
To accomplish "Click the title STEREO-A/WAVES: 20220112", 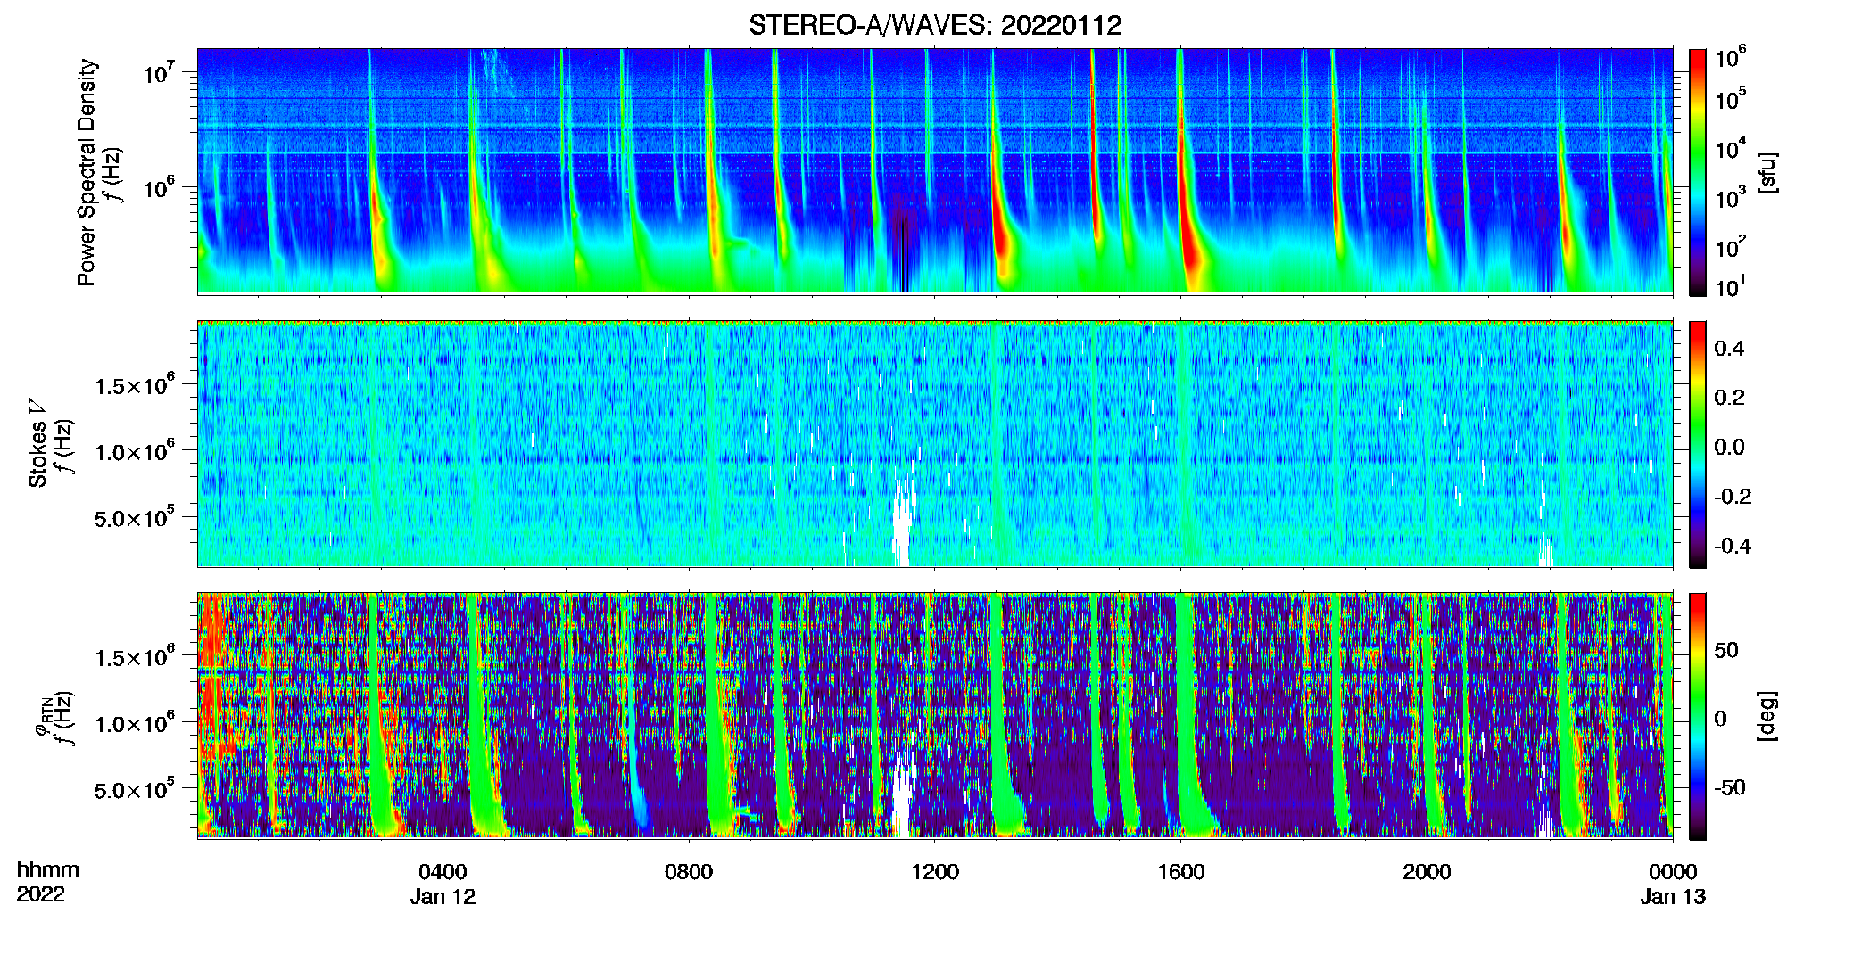I will pyautogui.click(x=935, y=25).
